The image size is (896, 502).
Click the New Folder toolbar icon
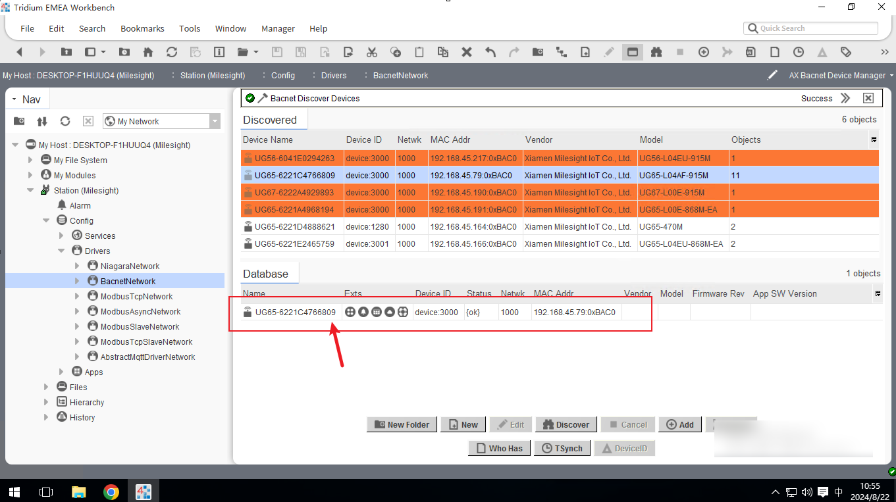point(538,52)
